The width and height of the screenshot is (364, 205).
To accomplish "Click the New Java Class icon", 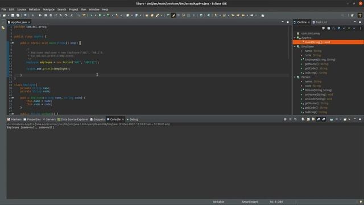I will (136, 15).
